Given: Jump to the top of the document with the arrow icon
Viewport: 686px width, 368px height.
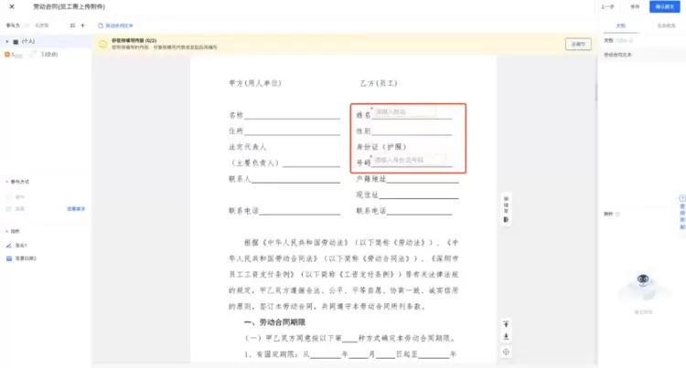Looking at the screenshot, I should (507, 324).
